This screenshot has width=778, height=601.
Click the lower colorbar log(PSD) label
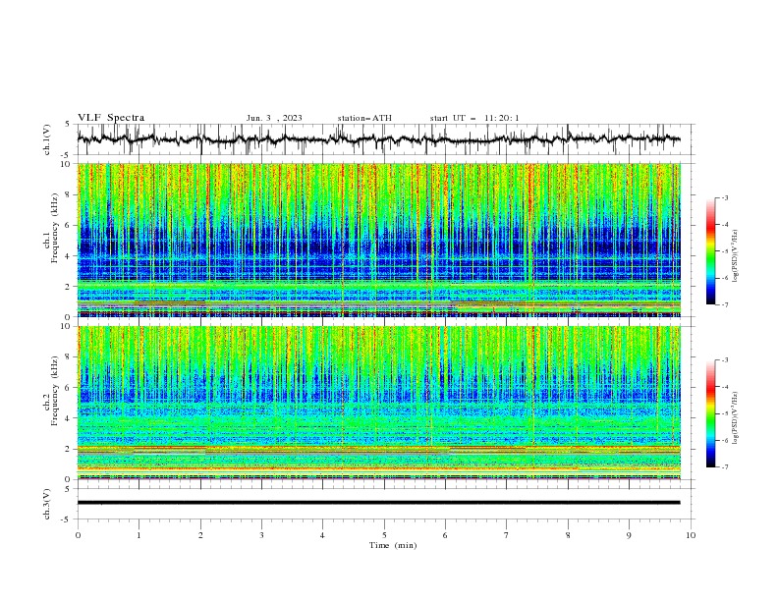735,418
